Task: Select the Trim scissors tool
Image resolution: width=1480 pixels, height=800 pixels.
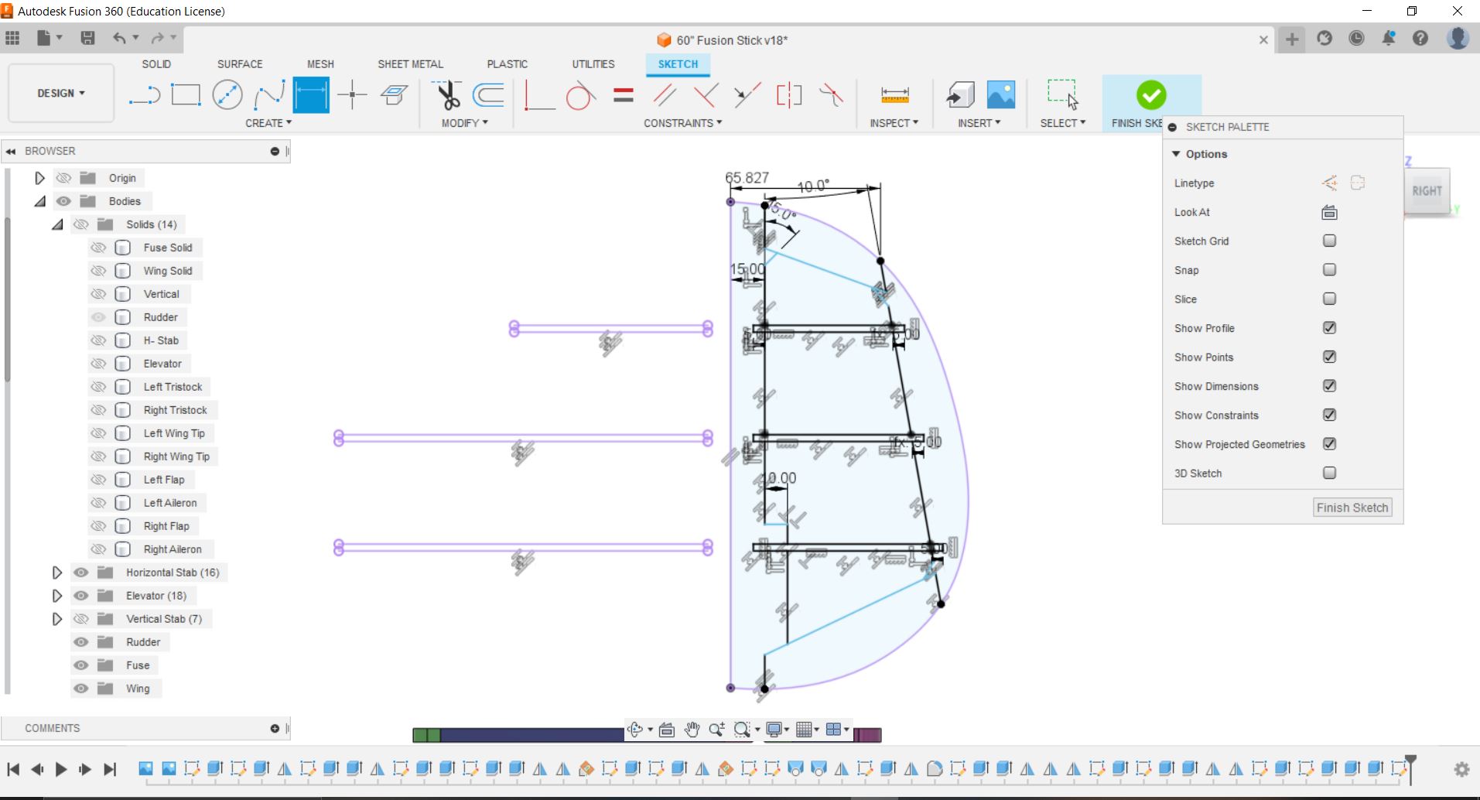Action: (x=447, y=95)
